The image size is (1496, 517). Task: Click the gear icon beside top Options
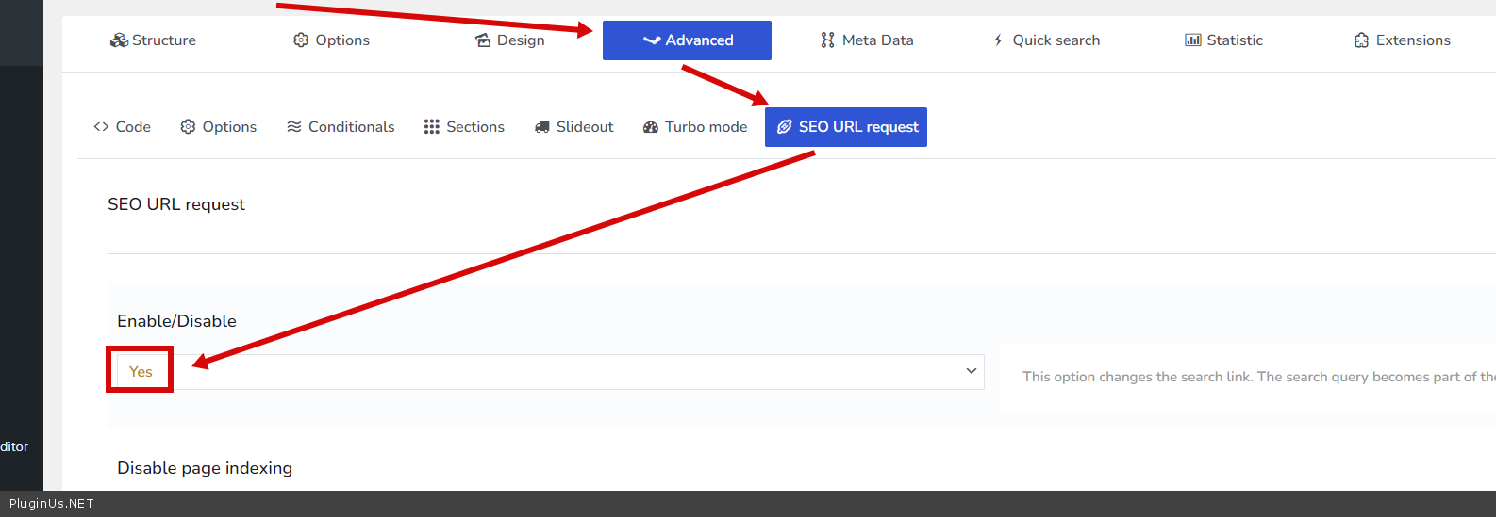301,40
